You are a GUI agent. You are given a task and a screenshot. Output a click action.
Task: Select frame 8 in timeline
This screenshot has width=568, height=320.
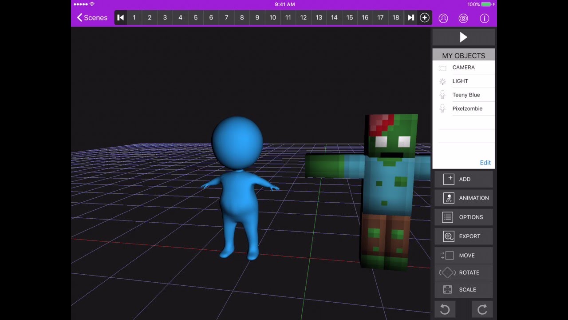[242, 17]
